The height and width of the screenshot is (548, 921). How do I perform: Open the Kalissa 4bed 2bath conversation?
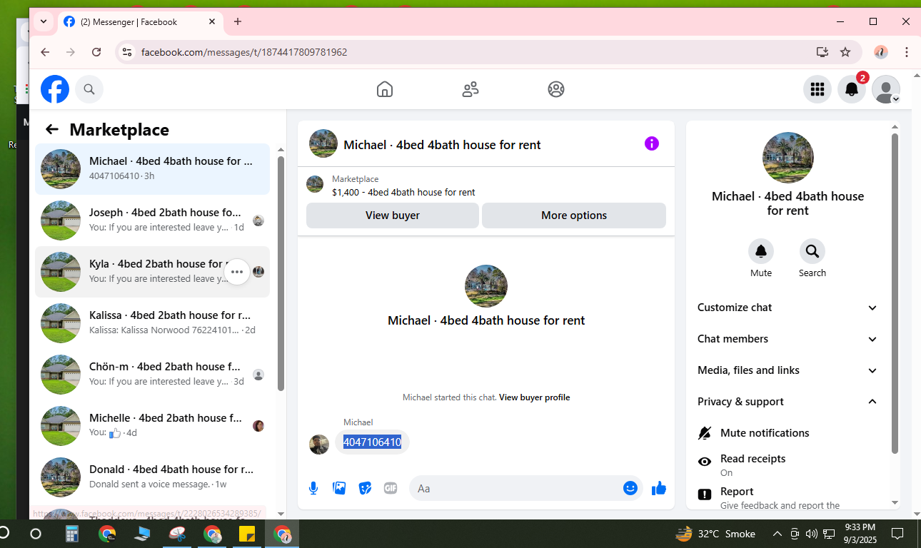tap(152, 323)
